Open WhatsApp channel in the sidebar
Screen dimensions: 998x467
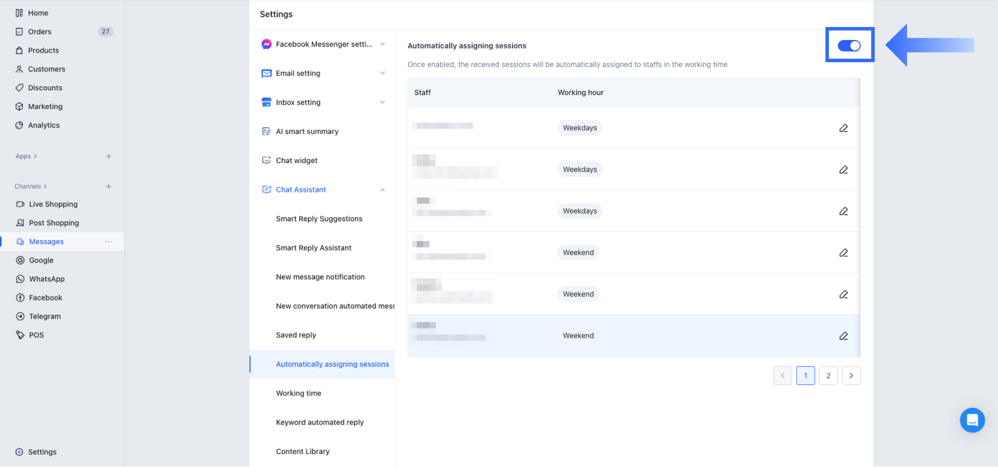(46, 279)
